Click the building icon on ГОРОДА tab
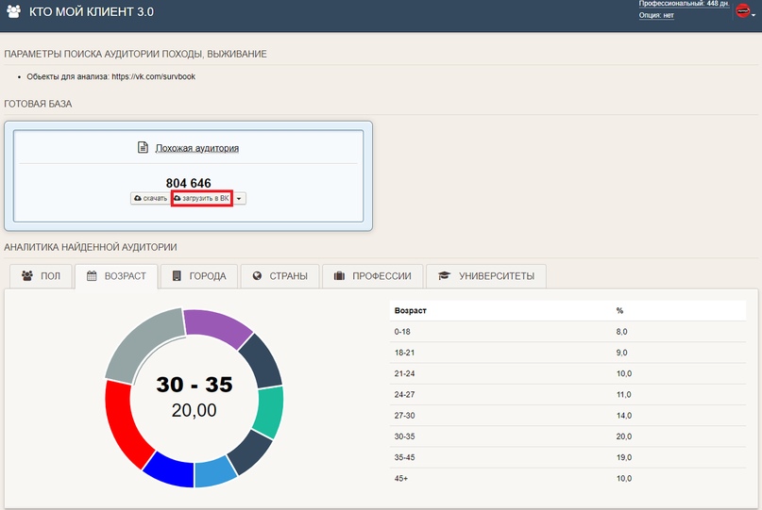This screenshot has width=762, height=510. click(176, 276)
